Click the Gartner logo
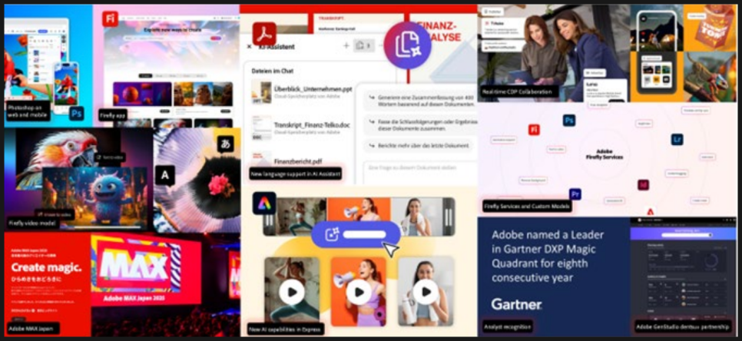This screenshot has height=341, width=742. [516, 303]
